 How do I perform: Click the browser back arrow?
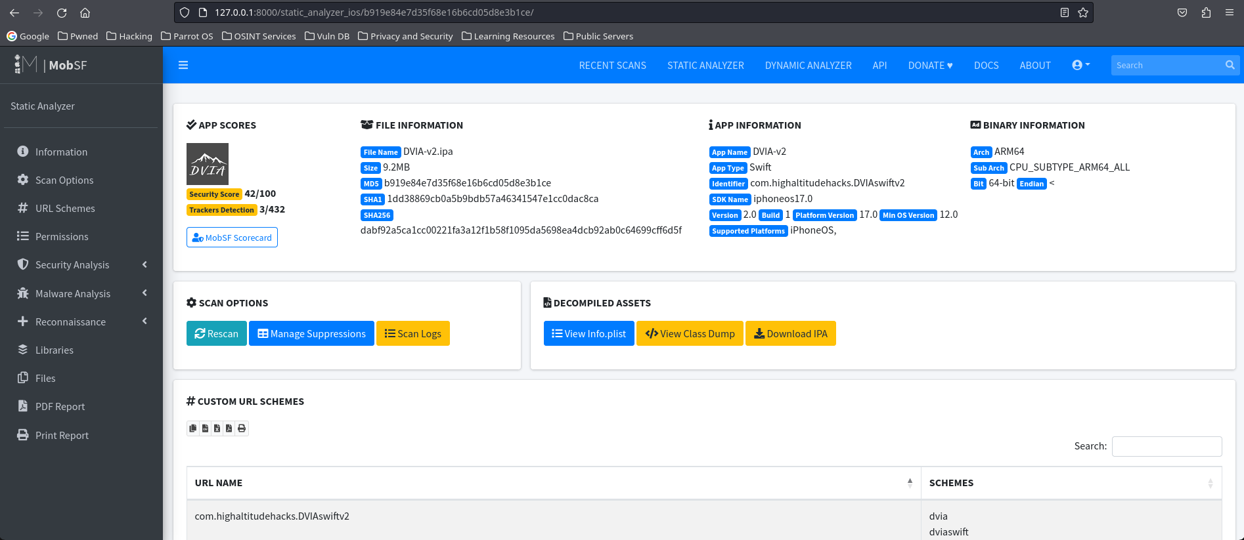(14, 12)
